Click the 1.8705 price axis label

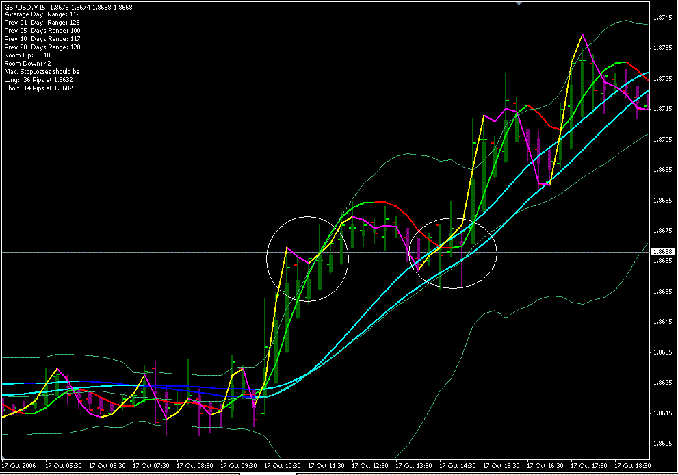662,140
